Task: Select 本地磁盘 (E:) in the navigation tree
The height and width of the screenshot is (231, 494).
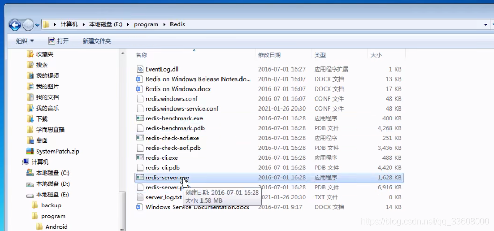Action: tap(53, 195)
